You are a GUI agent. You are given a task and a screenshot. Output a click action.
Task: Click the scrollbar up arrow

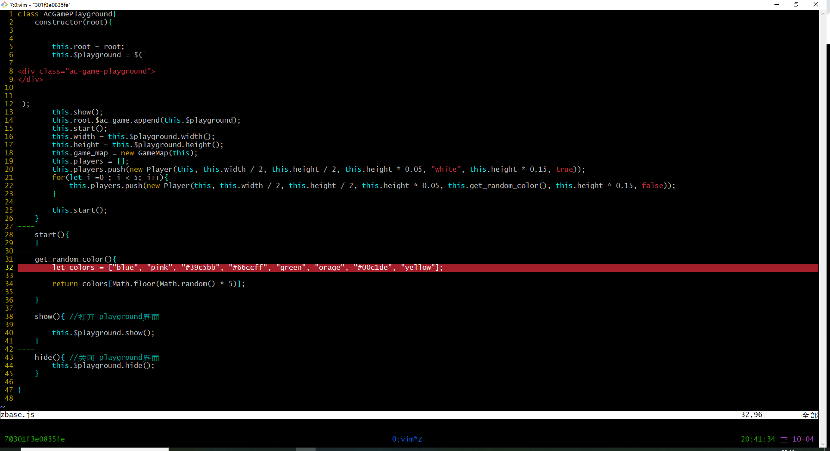(823, 14)
